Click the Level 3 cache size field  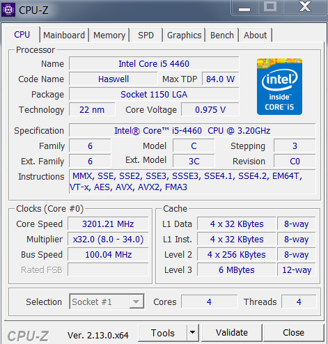pos(237,270)
